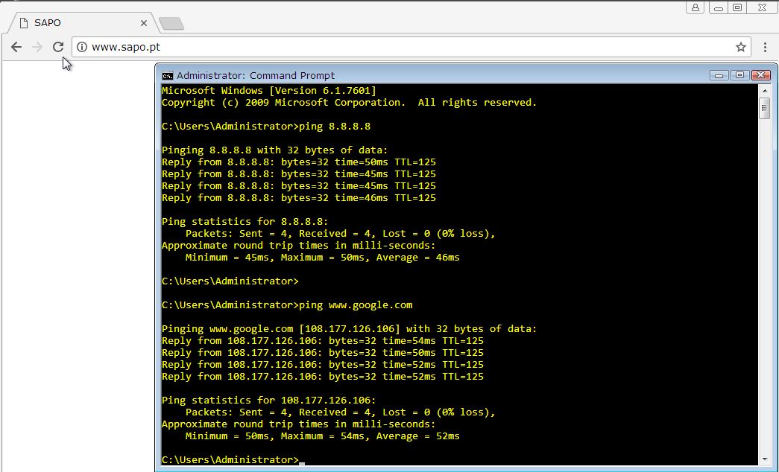Open the Chrome profile user icon
The image size is (779, 472).
[x=696, y=7]
